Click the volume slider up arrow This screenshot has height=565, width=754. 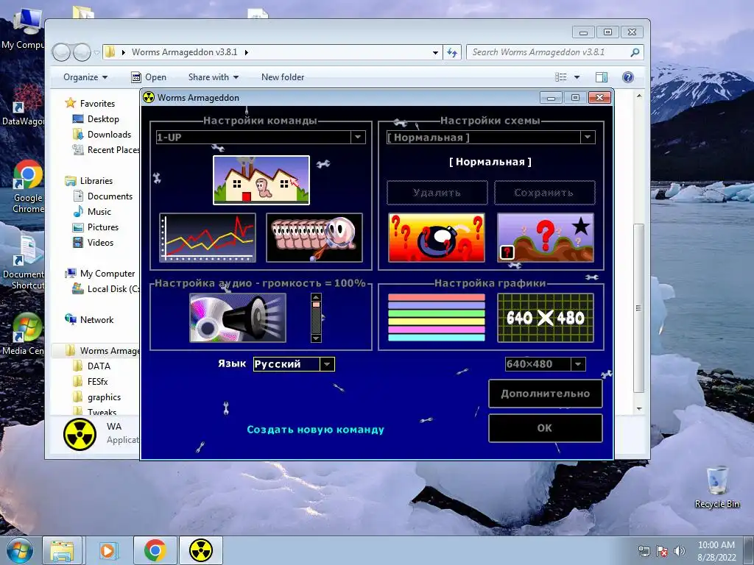click(x=316, y=297)
